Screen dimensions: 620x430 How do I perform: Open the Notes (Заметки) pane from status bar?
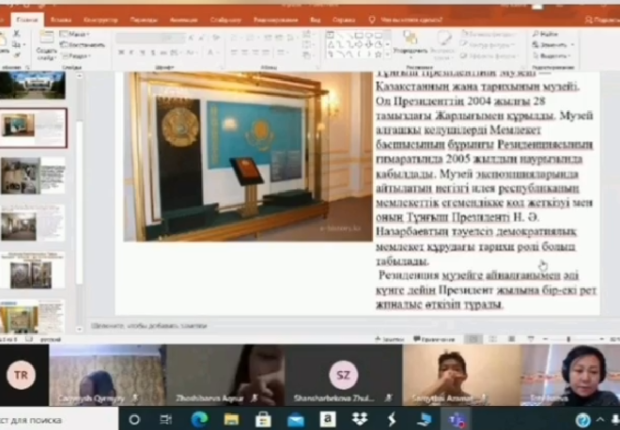[x=389, y=339]
